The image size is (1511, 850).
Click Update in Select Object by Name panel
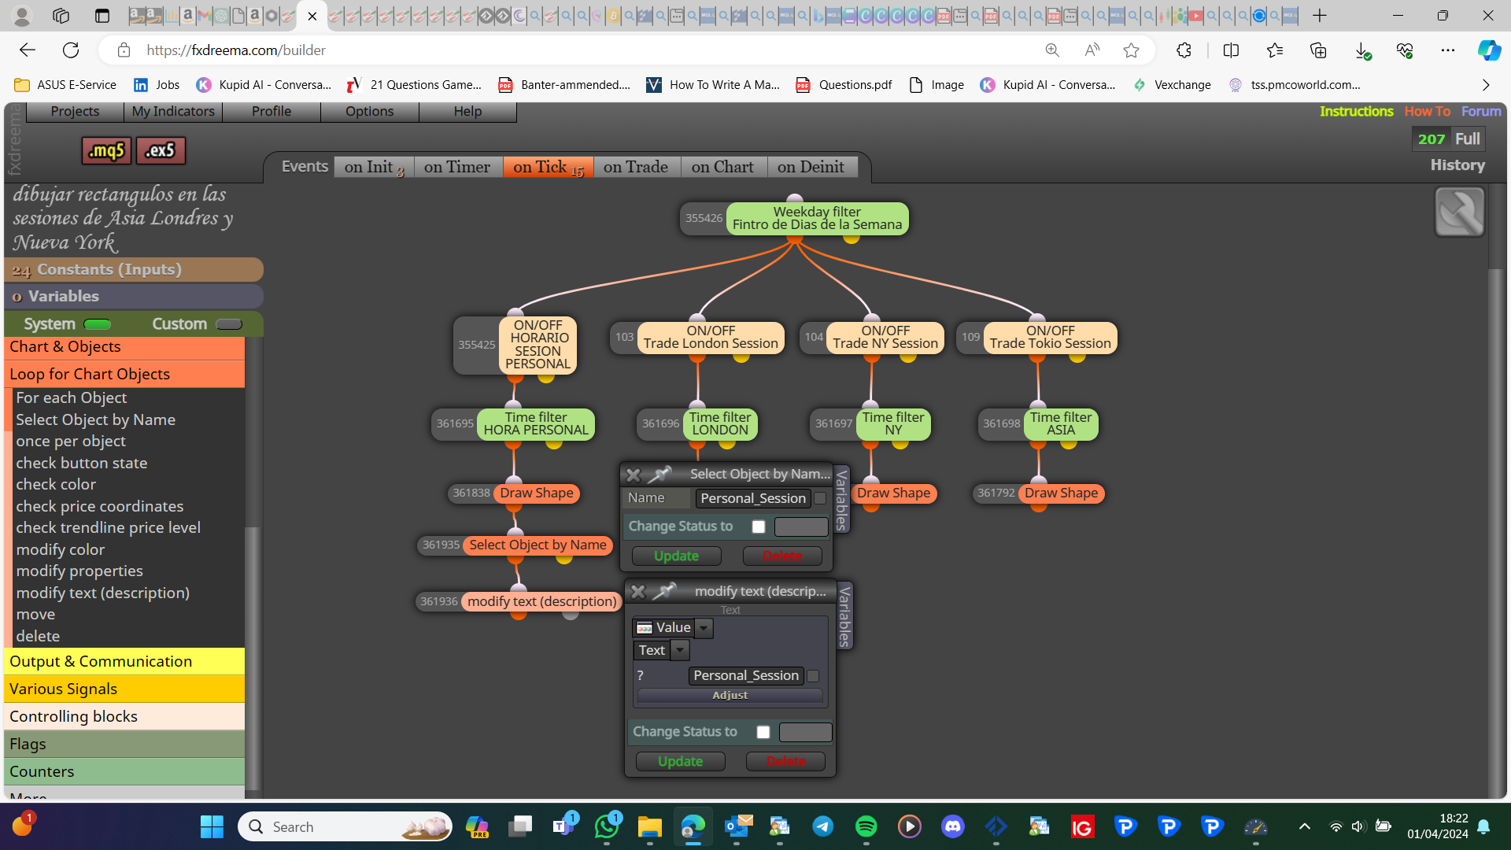point(676,556)
